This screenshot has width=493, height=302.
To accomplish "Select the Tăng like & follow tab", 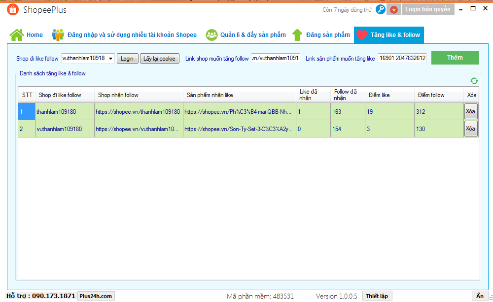I will (388, 35).
